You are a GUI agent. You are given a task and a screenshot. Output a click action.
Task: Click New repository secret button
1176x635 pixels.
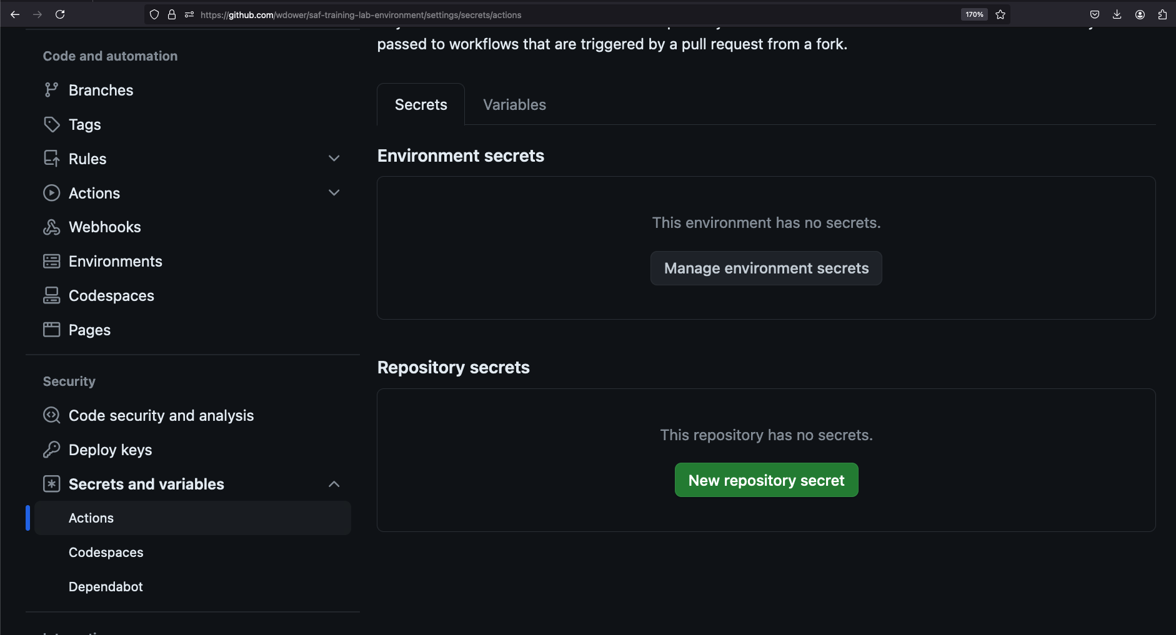(766, 480)
